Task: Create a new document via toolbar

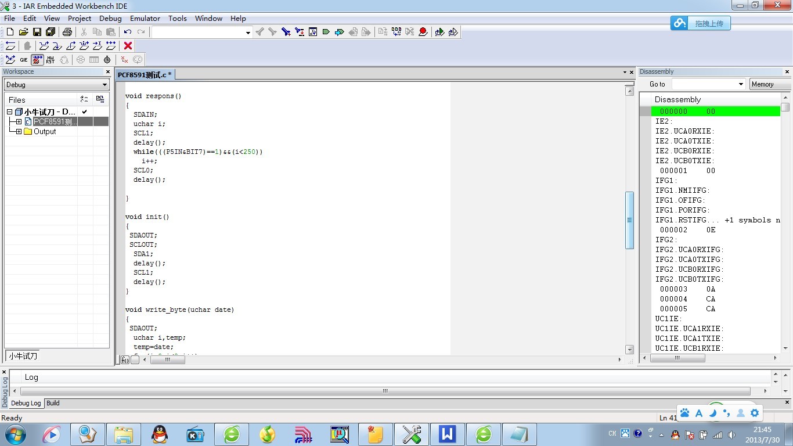Action: point(10,32)
